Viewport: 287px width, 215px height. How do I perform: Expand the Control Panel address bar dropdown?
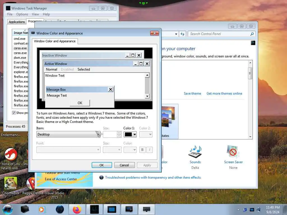click(x=176, y=34)
